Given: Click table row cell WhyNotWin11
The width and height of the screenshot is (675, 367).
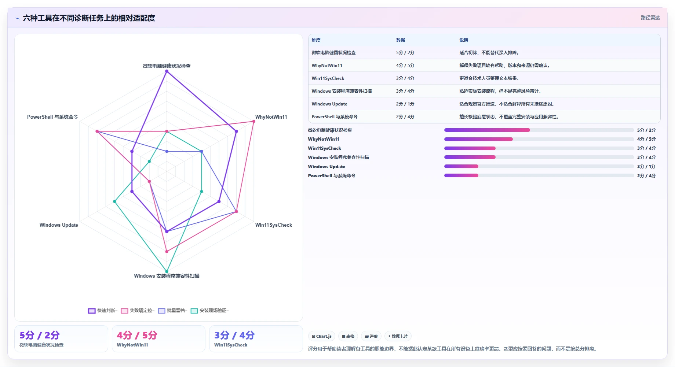Looking at the screenshot, I should (x=327, y=66).
